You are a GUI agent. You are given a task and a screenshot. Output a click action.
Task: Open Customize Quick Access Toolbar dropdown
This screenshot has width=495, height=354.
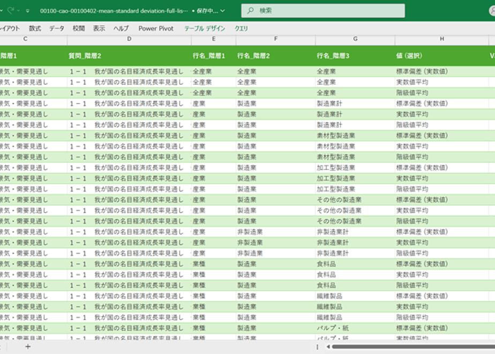tap(28, 11)
